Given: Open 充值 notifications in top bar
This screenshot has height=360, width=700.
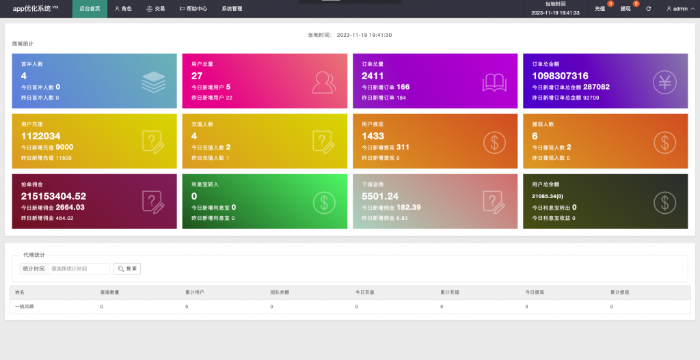Looking at the screenshot, I should point(600,9).
